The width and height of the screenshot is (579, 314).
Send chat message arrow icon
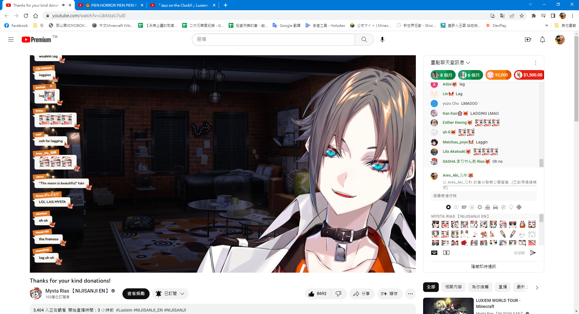(x=533, y=253)
